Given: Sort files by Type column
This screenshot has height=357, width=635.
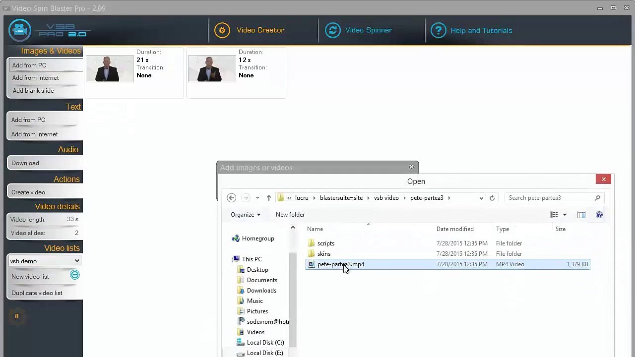Looking at the screenshot, I should pos(503,229).
